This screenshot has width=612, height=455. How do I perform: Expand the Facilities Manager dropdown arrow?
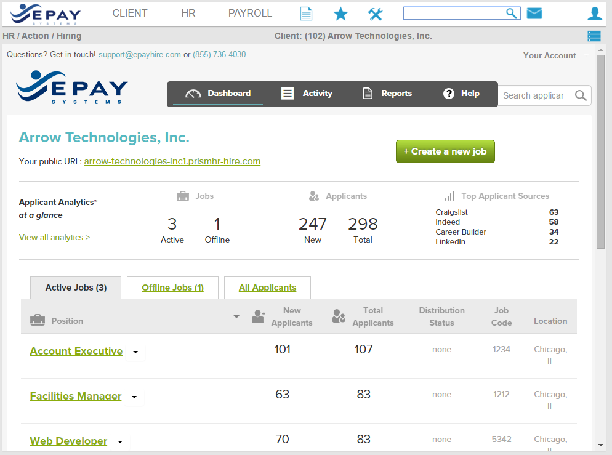tap(134, 397)
